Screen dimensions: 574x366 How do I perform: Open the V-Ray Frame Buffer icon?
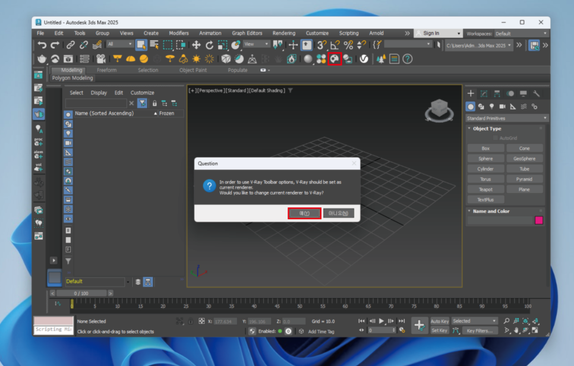point(68,59)
